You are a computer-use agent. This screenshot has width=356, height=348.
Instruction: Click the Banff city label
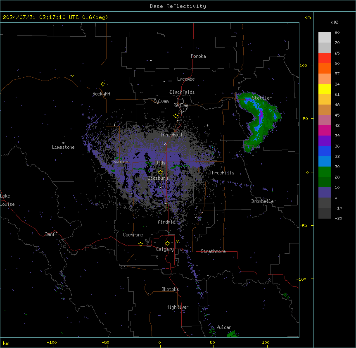51,234
